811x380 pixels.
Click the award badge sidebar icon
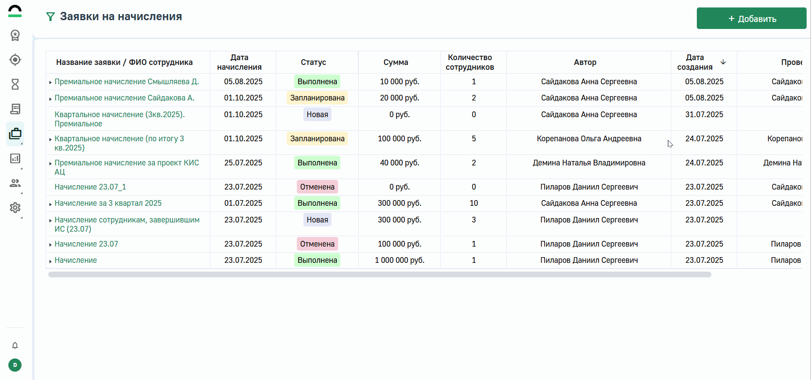(x=15, y=35)
